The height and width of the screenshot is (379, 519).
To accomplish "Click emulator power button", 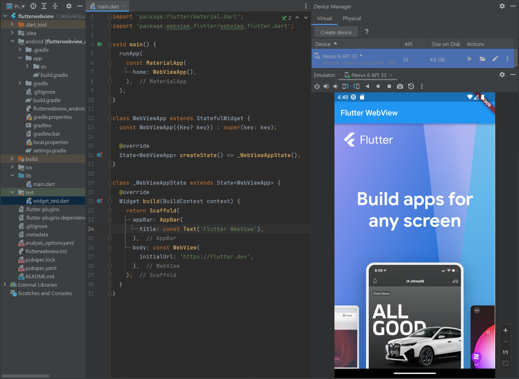I will point(317,86).
